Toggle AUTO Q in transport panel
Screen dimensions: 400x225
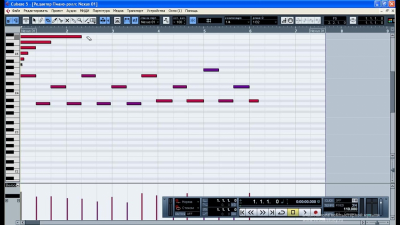click(180, 214)
